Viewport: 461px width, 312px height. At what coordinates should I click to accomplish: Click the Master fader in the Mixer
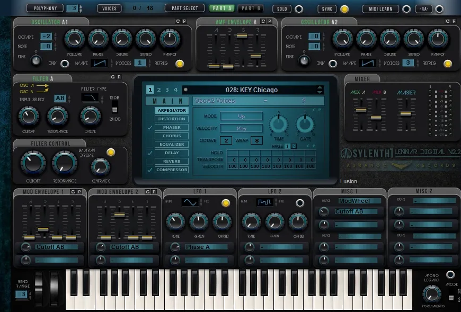406,114
